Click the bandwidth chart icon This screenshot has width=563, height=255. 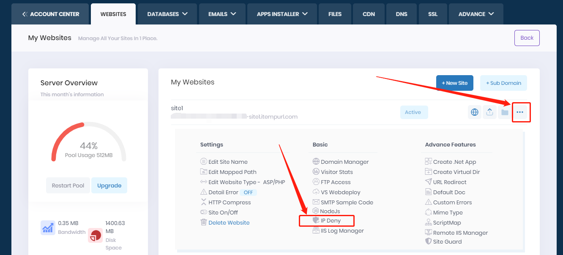pyautogui.click(x=48, y=228)
